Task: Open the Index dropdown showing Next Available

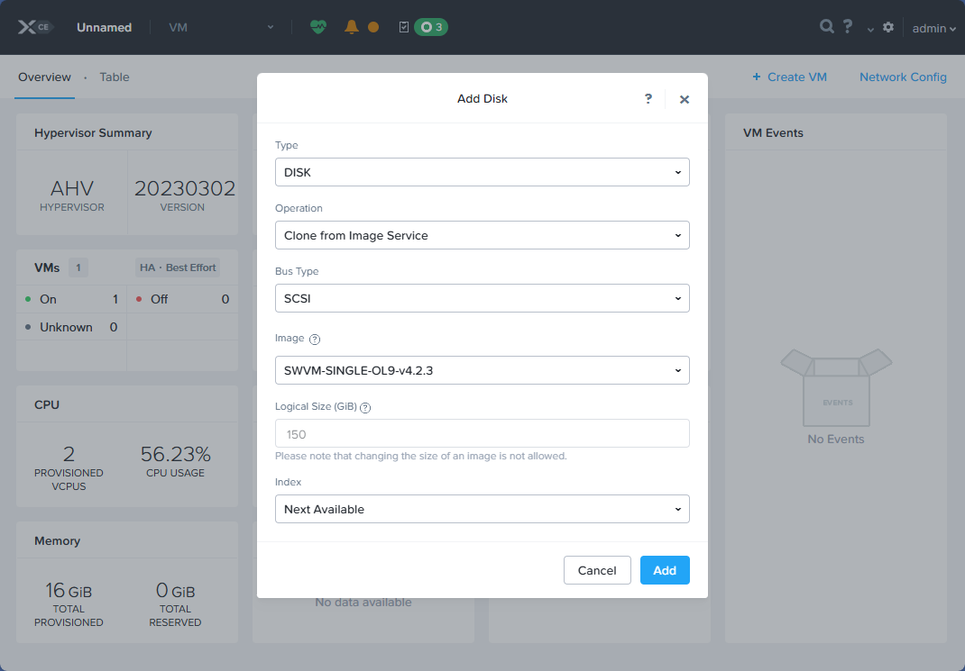Action: 482,509
